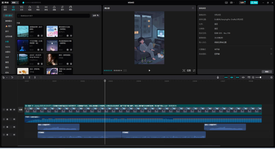Image resolution: width=275 pixels, height=149 pixels.
Task: Click the player focus/scan view icon
Action: coord(184,71)
